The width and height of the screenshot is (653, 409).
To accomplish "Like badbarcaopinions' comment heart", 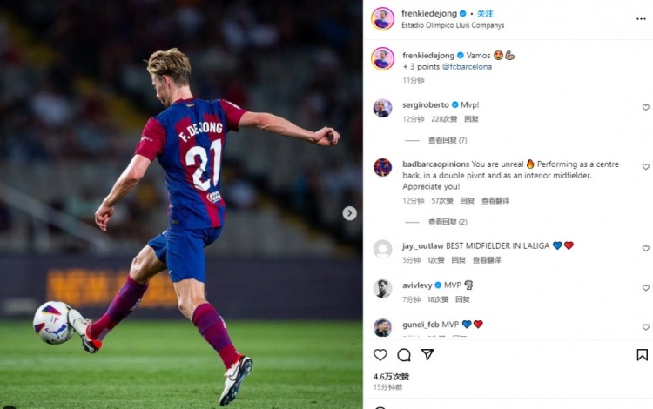I will click(645, 166).
